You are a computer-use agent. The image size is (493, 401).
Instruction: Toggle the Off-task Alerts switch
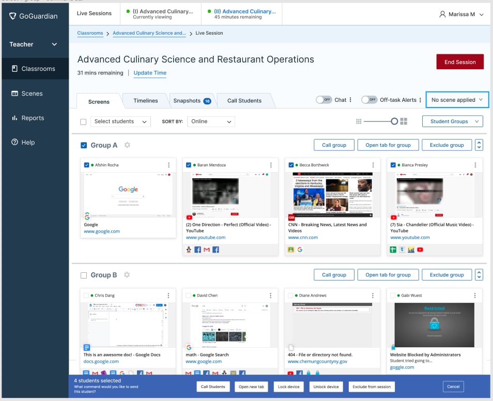pyautogui.click(x=369, y=100)
